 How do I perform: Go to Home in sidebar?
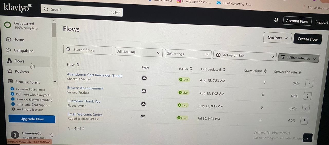coord(19,39)
